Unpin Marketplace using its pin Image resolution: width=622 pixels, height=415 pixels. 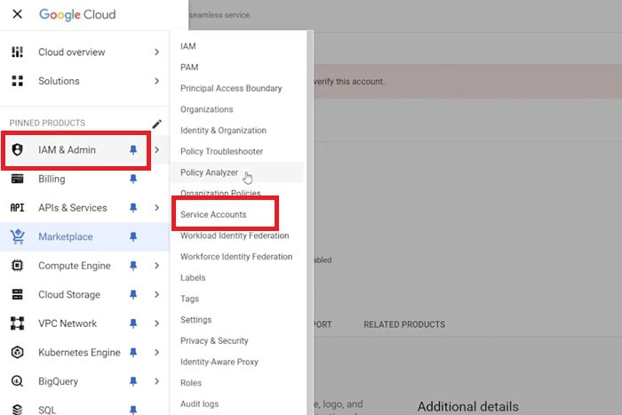point(133,237)
